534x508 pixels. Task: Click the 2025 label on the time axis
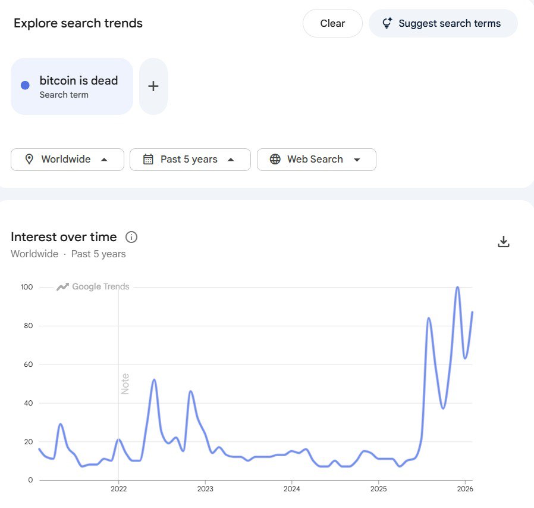(378, 490)
